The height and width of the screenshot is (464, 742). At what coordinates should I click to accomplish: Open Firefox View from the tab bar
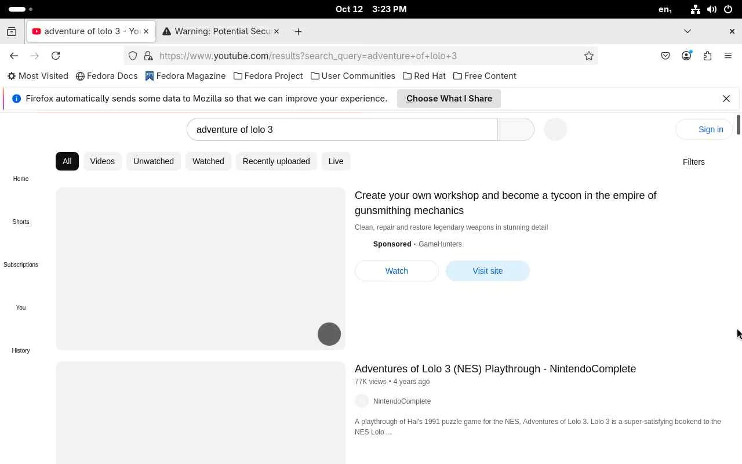(x=12, y=31)
